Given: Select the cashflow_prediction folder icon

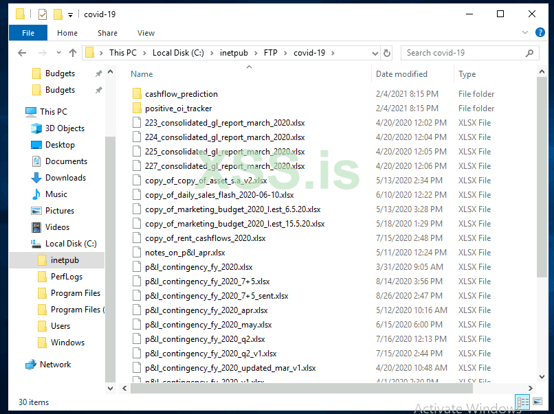Looking at the screenshot, I should [x=137, y=94].
